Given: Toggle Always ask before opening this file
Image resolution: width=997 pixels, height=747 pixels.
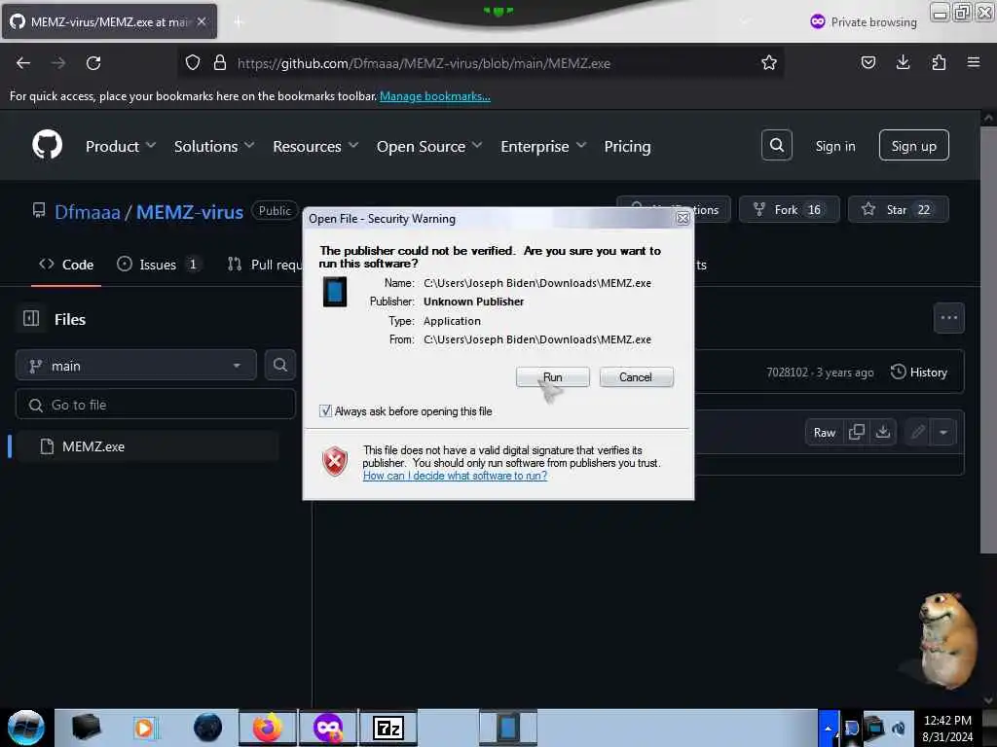Looking at the screenshot, I should pyautogui.click(x=325, y=411).
